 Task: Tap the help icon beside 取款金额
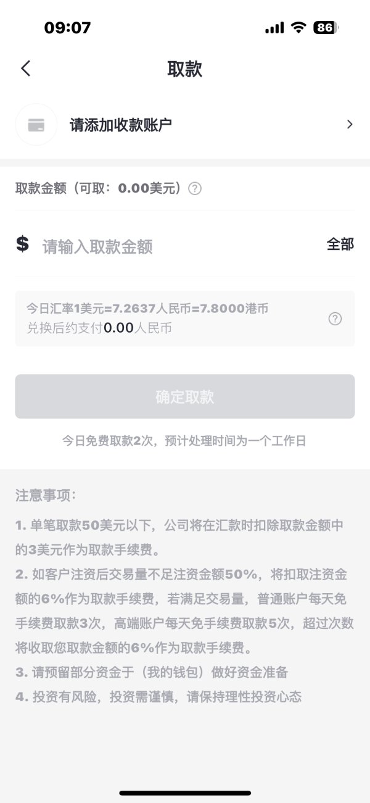point(195,189)
